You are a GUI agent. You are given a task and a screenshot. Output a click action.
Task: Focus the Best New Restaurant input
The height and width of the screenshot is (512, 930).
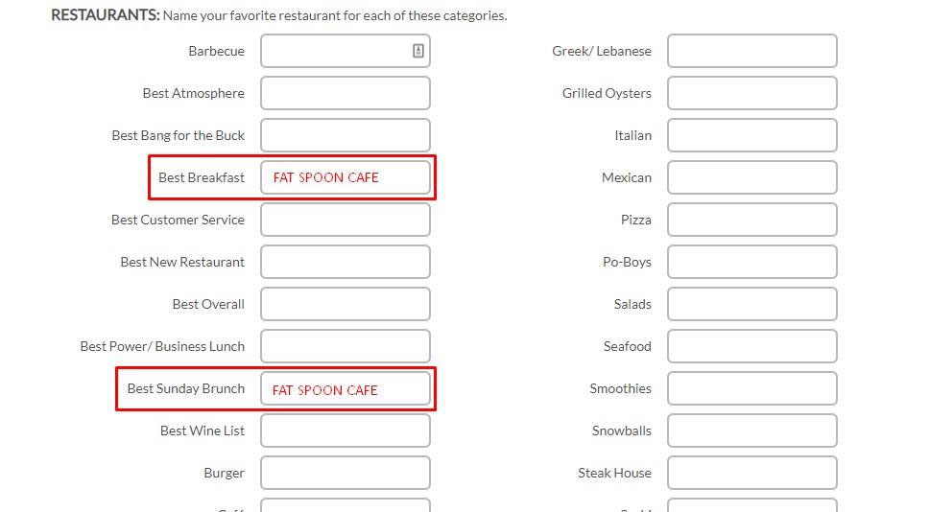346,262
